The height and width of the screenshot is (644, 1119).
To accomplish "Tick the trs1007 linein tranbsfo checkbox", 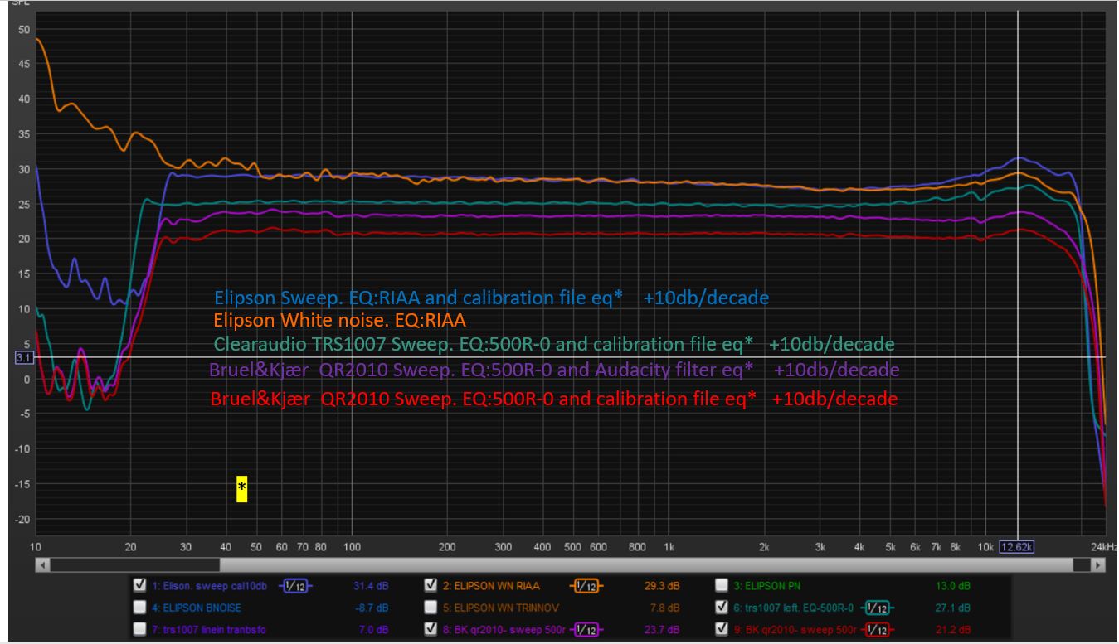I will pos(139,628).
